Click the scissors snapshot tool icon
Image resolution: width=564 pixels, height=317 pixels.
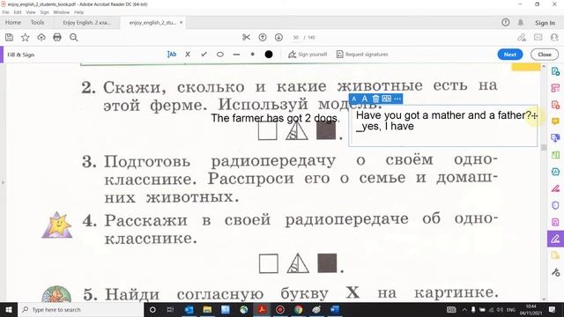point(247,37)
